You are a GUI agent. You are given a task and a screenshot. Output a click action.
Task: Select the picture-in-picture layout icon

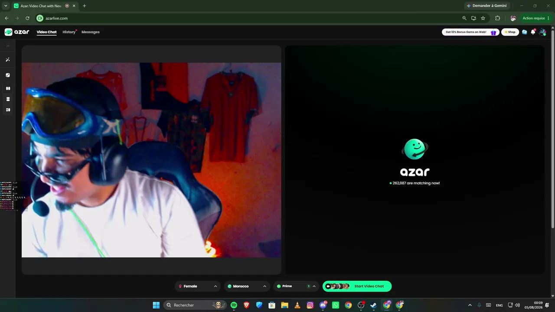[8, 110]
